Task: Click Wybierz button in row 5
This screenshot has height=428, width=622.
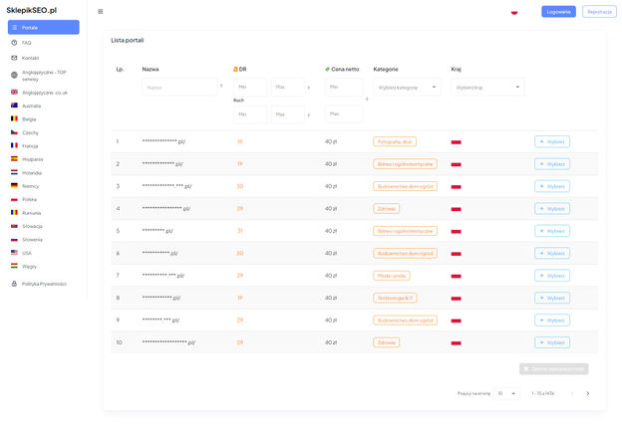Action: click(x=552, y=231)
